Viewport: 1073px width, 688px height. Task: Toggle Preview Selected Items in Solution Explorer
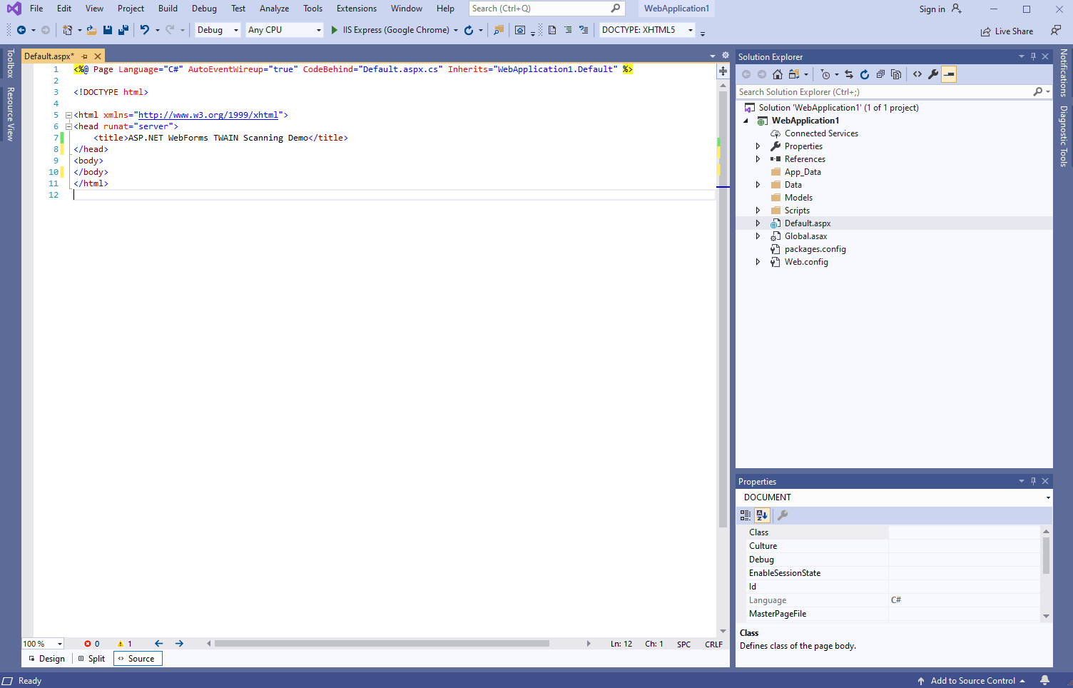[x=949, y=74]
